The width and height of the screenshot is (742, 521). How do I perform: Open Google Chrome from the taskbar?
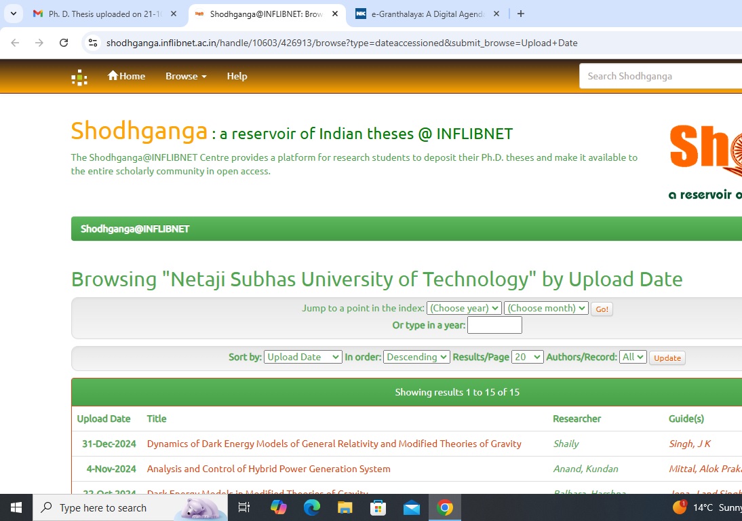coord(445,507)
